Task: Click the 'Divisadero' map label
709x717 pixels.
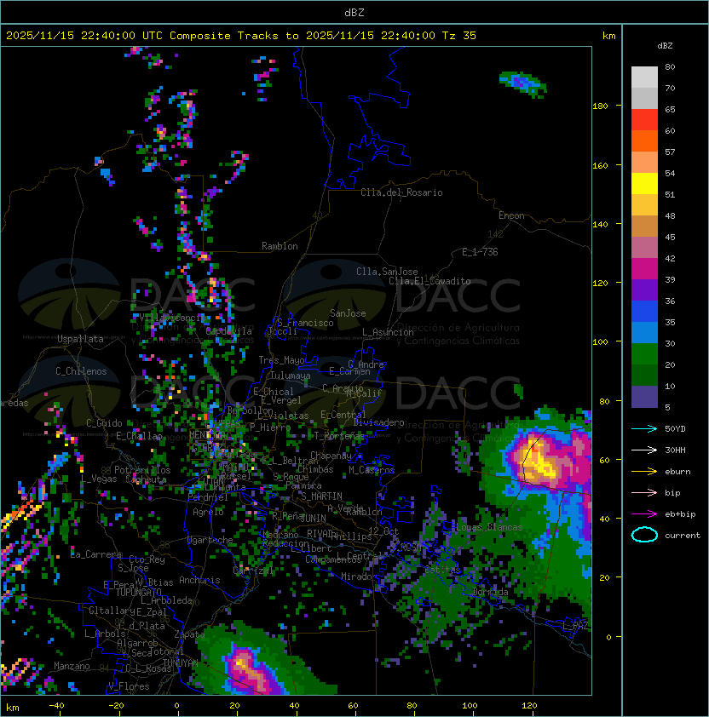Action: (x=378, y=422)
